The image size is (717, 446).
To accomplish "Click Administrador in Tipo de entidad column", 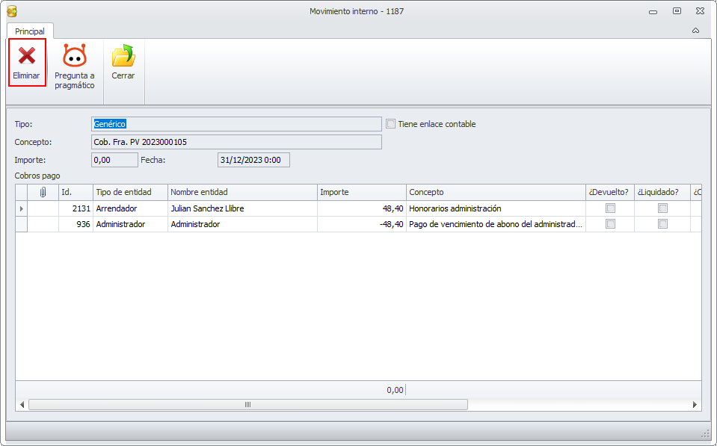I will point(130,224).
